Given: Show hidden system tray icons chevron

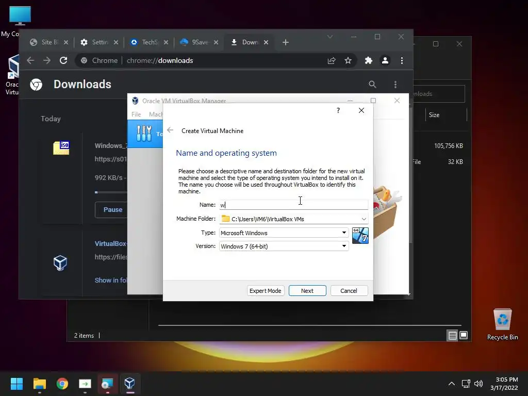Looking at the screenshot, I should click(452, 384).
